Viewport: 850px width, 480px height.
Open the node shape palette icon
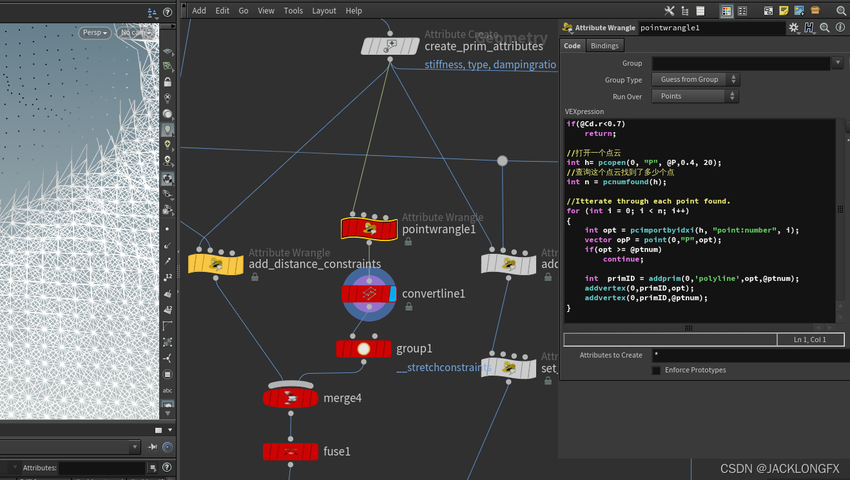tap(815, 10)
